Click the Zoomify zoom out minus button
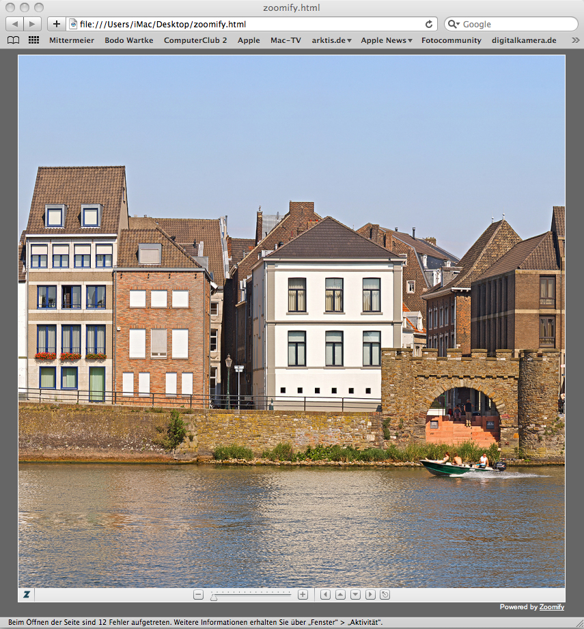The width and height of the screenshot is (584, 629). click(x=199, y=595)
